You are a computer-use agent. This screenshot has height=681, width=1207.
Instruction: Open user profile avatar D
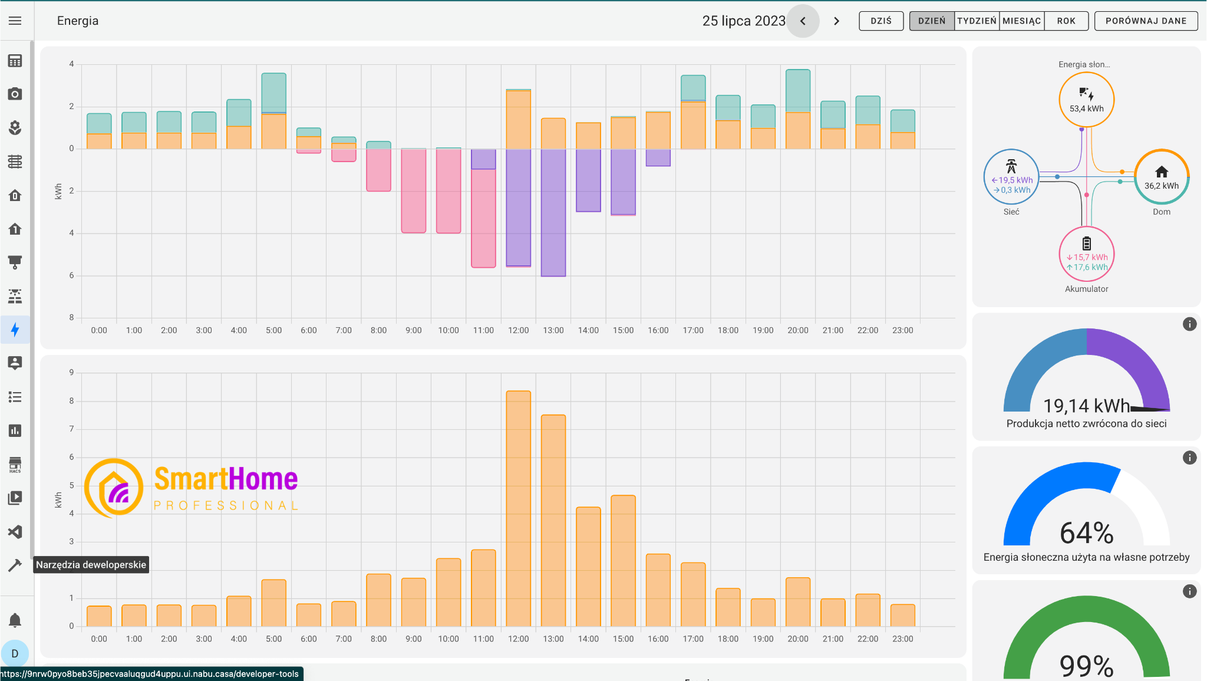click(15, 653)
